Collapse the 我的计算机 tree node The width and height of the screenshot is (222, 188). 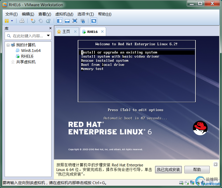coord(8,45)
